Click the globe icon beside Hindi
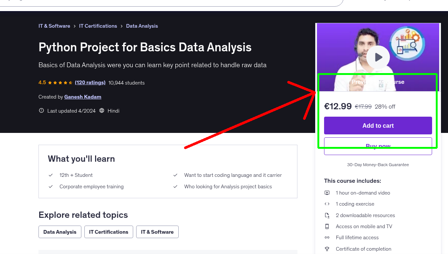Image resolution: width=448 pixels, height=254 pixels. (105, 111)
